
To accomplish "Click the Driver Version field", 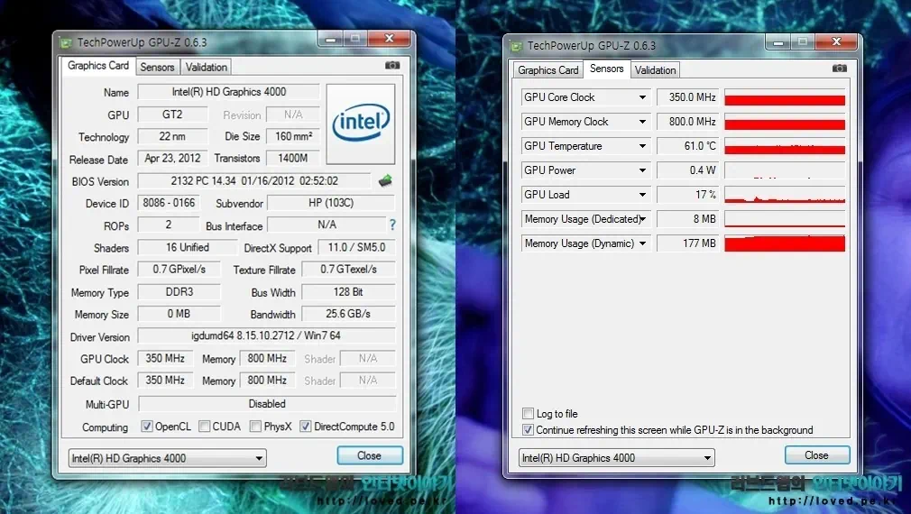I will (x=266, y=335).
